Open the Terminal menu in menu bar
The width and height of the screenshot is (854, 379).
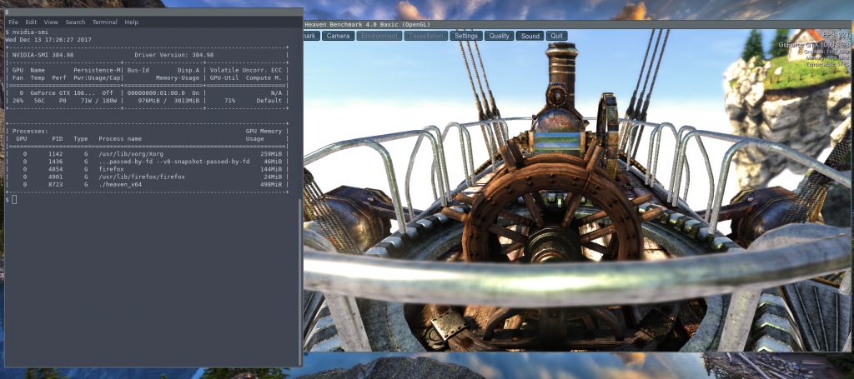[x=105, y=22]
